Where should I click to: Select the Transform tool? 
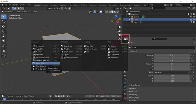pos(4,41)
